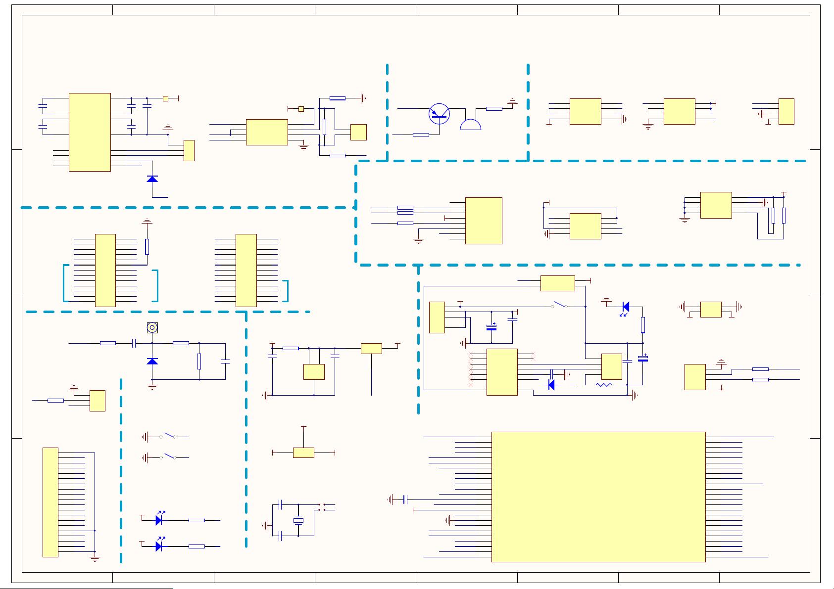Click the polarized capacitor beside the power jack
Viewport: 834px width, 589px height.
coord(491,327)
